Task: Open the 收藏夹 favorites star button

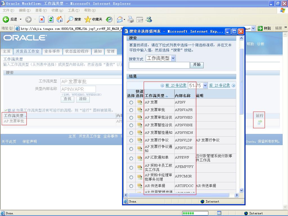Action: pyautogui.click(x=93, y=19)
